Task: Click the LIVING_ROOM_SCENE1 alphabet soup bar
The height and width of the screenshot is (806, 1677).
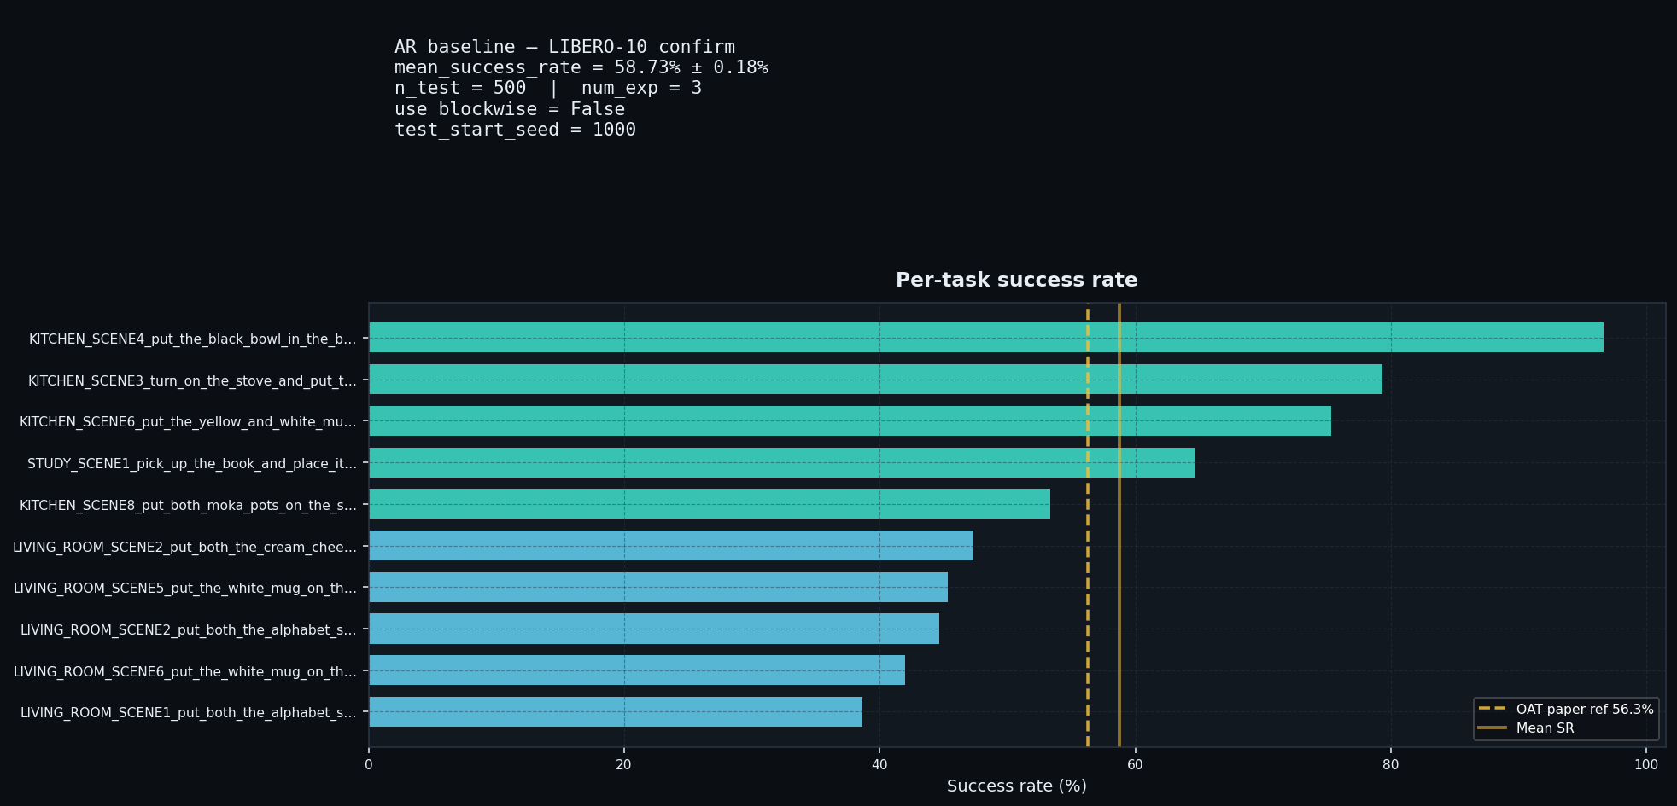Action: click(616, 712)
